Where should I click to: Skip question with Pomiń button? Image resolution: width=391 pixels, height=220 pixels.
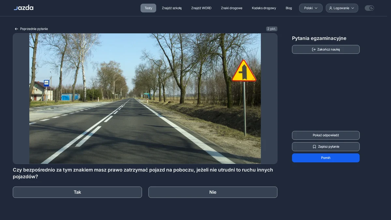(x=326, y=158)
